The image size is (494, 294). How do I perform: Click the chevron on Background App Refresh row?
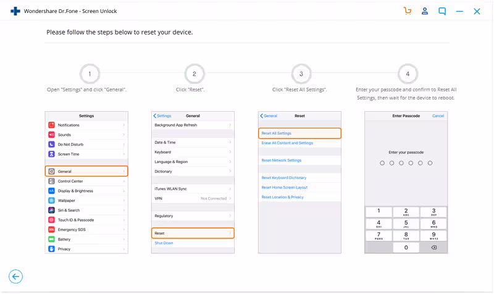pos(230,125)
